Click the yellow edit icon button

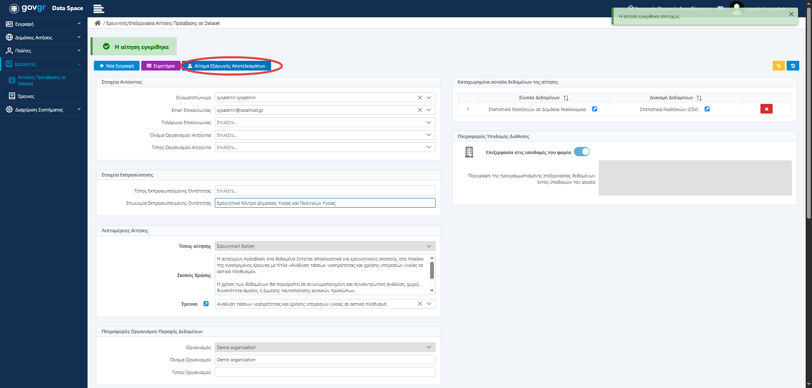(x=778, y=66)
